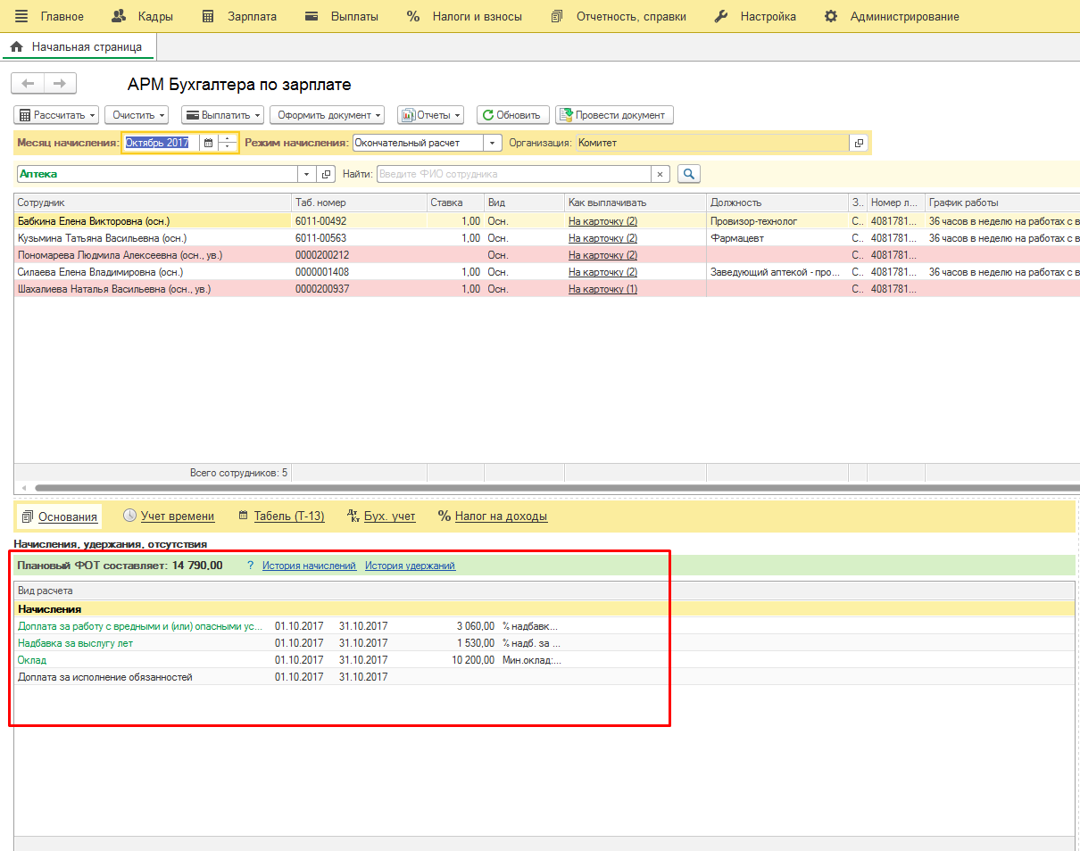Click the back navigation arrow
This screenshot has width=1080, height=851.
tap(28, 84)
